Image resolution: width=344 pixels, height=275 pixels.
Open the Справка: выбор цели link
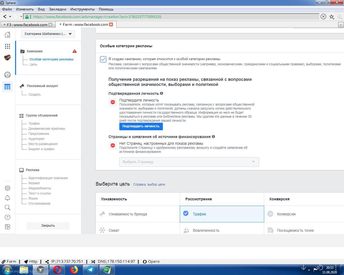click(149, 184)
